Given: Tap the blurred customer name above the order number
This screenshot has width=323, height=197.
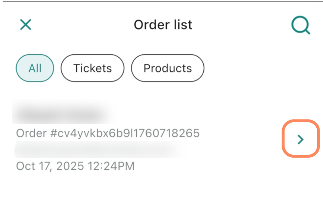Looking at the screenshot, I should point(61,115).
